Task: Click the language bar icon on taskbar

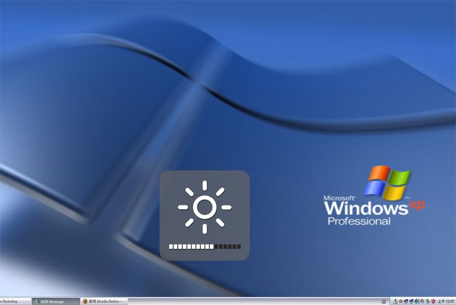Action: pos(383,301)
